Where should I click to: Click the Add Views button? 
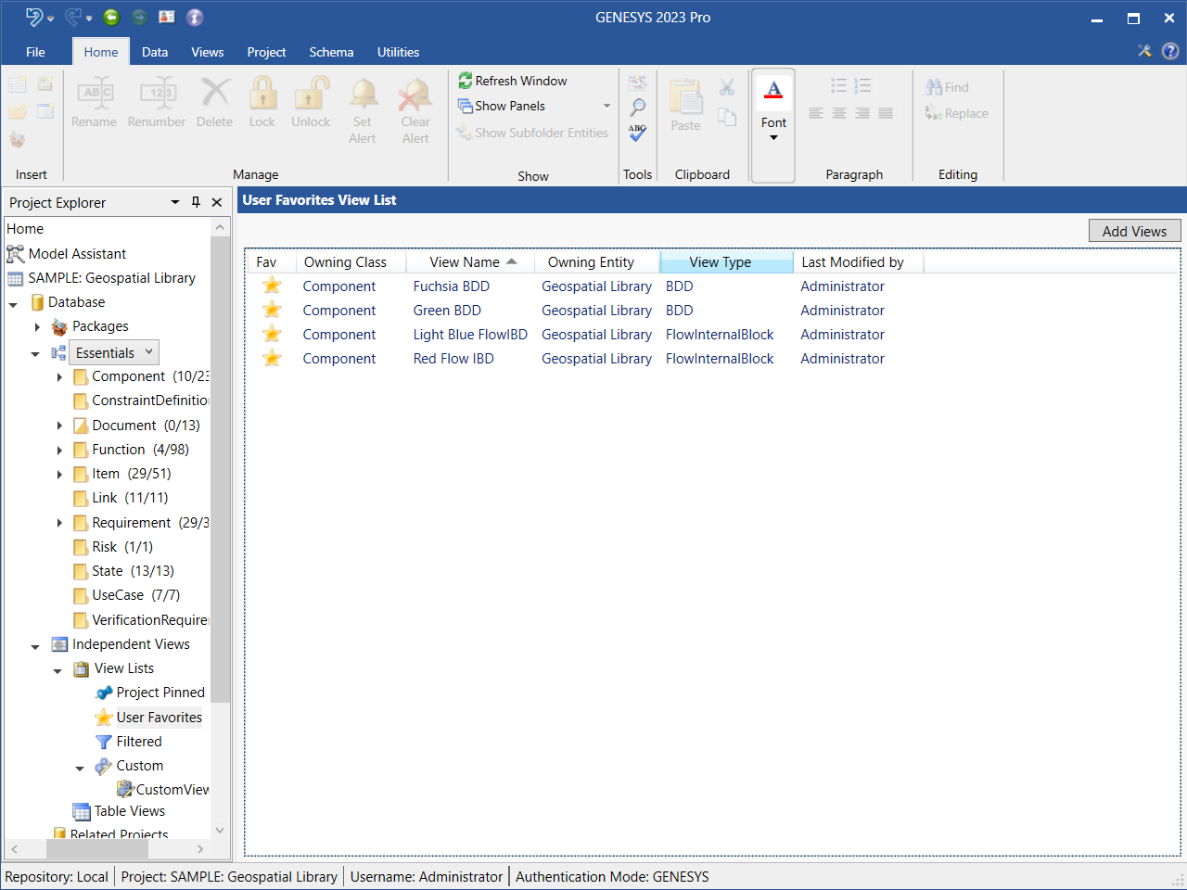pos(1134,231)
